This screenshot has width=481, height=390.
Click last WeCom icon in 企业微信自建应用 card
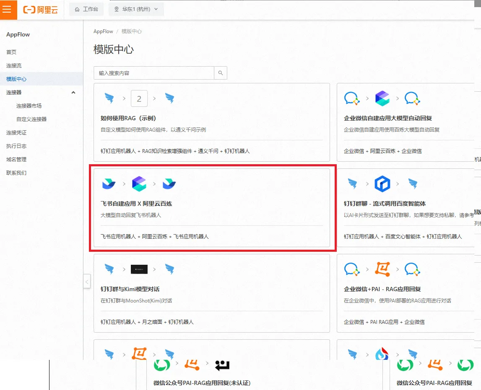pos(412,98)
